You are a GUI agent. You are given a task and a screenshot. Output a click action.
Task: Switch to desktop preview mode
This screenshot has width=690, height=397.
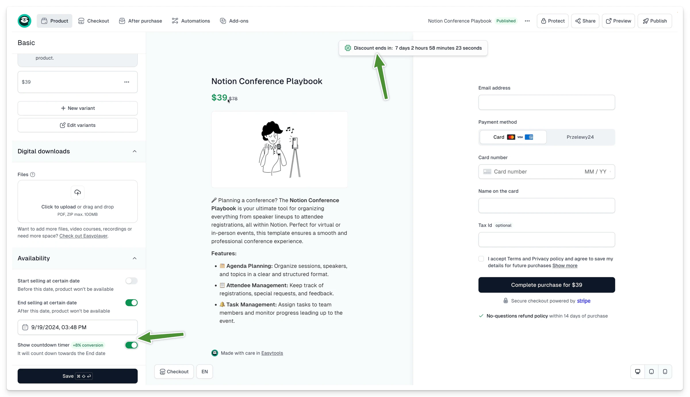pos(638,371)
